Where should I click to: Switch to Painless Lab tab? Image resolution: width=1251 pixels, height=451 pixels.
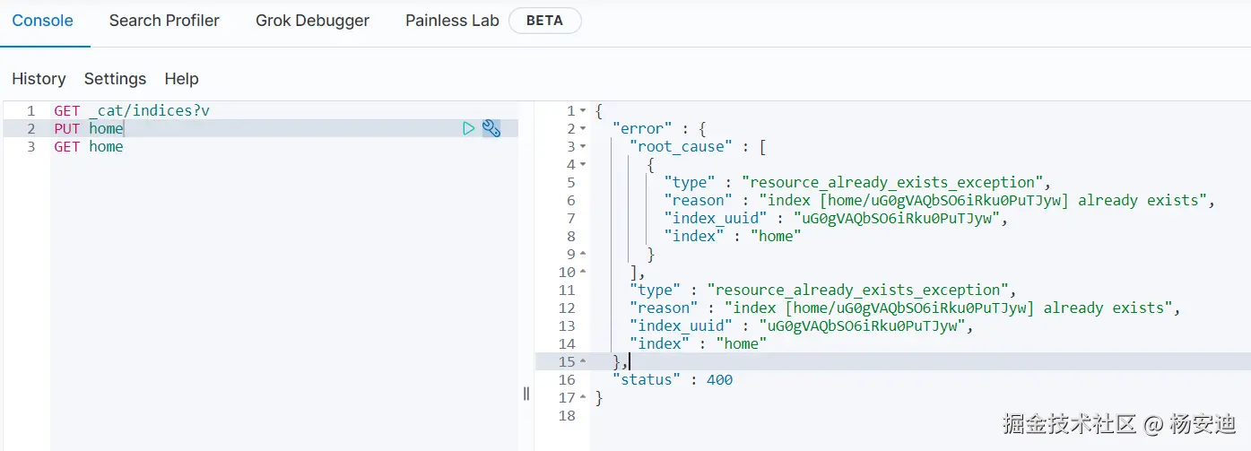click(x=452, y=21)
